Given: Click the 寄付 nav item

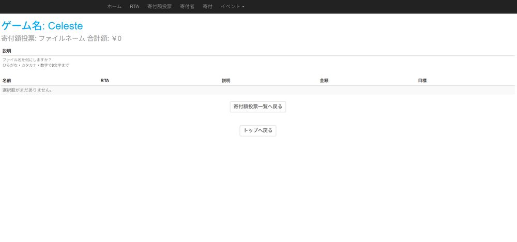Looking at the screenshot, I should point(207,7).
